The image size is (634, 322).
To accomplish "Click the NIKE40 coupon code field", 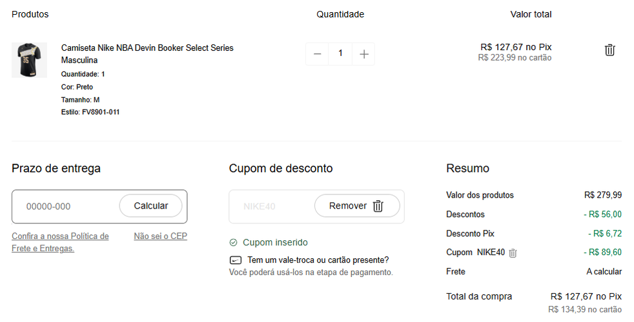I will (x=268, y=206).
